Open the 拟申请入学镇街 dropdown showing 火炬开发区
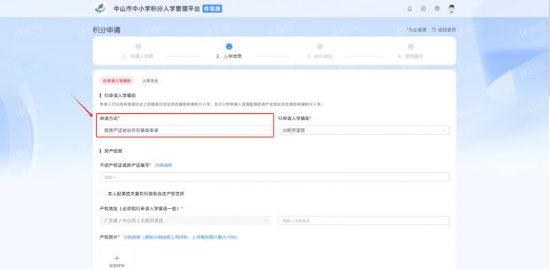Screen dimensions: 550x269 coord(364,130)
